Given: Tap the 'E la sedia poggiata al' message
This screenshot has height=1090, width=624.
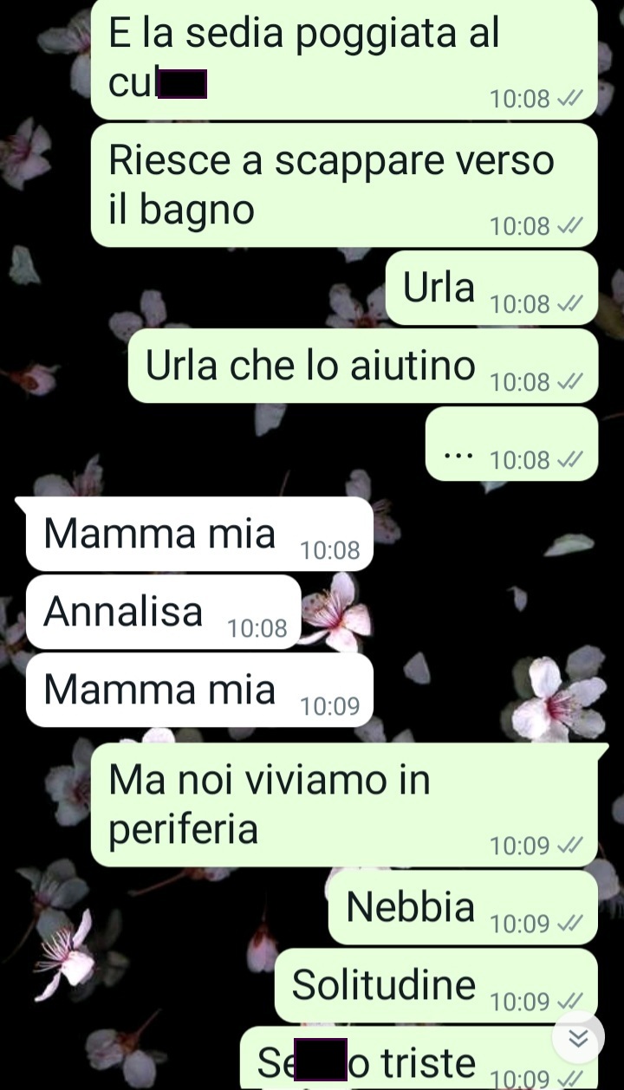Looking at the screenshot, I should click(344, 59).
